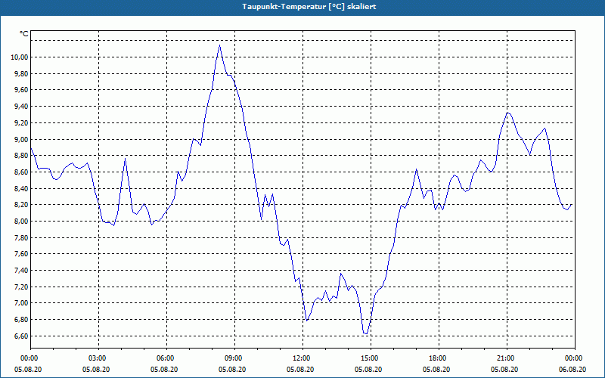Click the 15:00 time label
Viewport: 605px width, 378px height.
pyautogui.click(x=371, y=358)
